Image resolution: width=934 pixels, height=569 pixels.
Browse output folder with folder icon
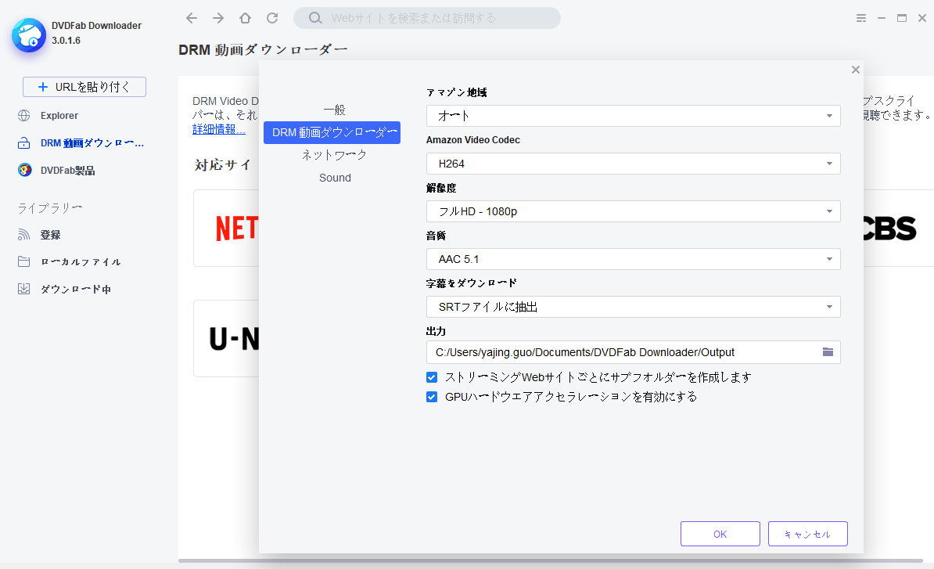coord(828,352)
